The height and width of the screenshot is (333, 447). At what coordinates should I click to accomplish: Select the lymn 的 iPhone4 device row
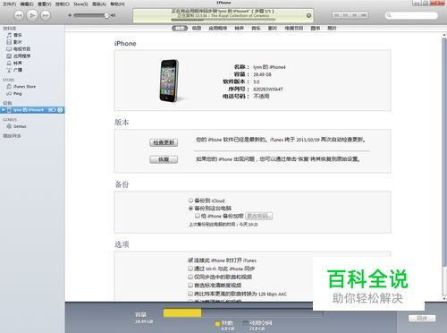pyautogui.click(x=32, y=110)
